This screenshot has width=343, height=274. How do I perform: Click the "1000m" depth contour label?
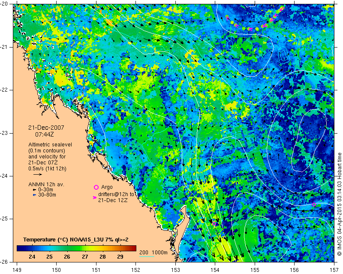(159, 252)
